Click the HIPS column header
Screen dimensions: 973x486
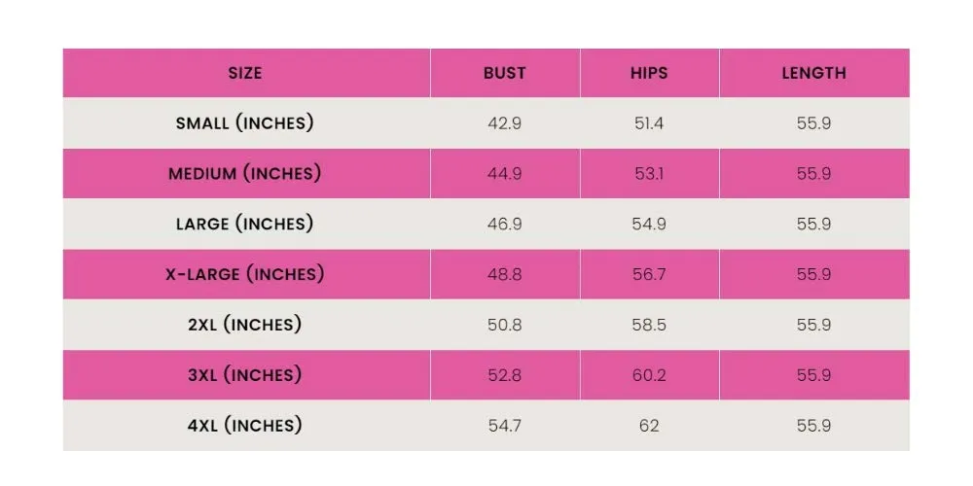[649, 73]
